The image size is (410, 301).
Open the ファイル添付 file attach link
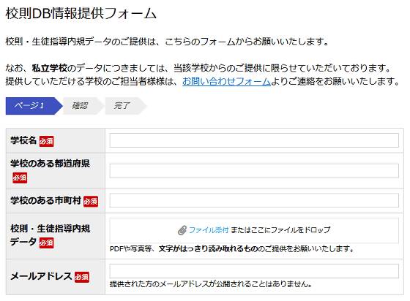pos(209,230)
